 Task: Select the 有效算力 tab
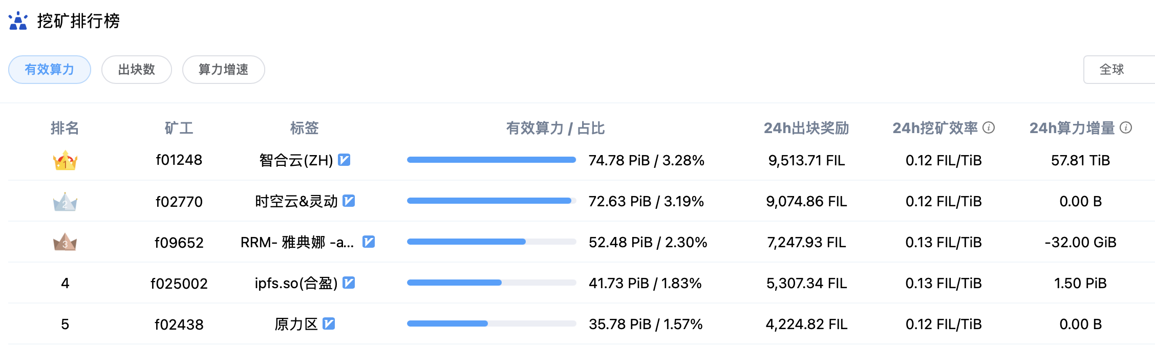pos(50,70)
